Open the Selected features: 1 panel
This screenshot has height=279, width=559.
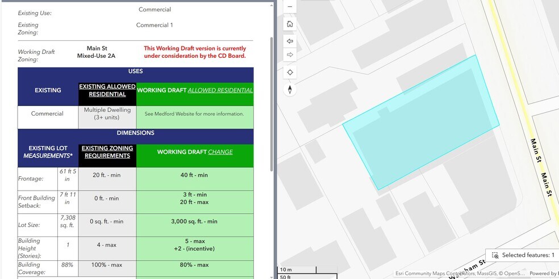(x=528, y=256)
